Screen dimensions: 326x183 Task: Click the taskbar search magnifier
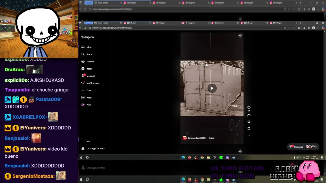click(x=87, y=158)
